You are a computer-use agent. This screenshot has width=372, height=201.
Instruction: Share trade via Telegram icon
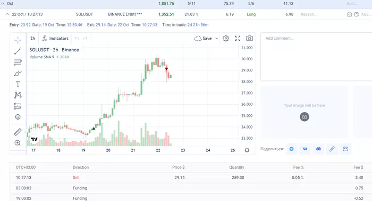click(292, 149)
